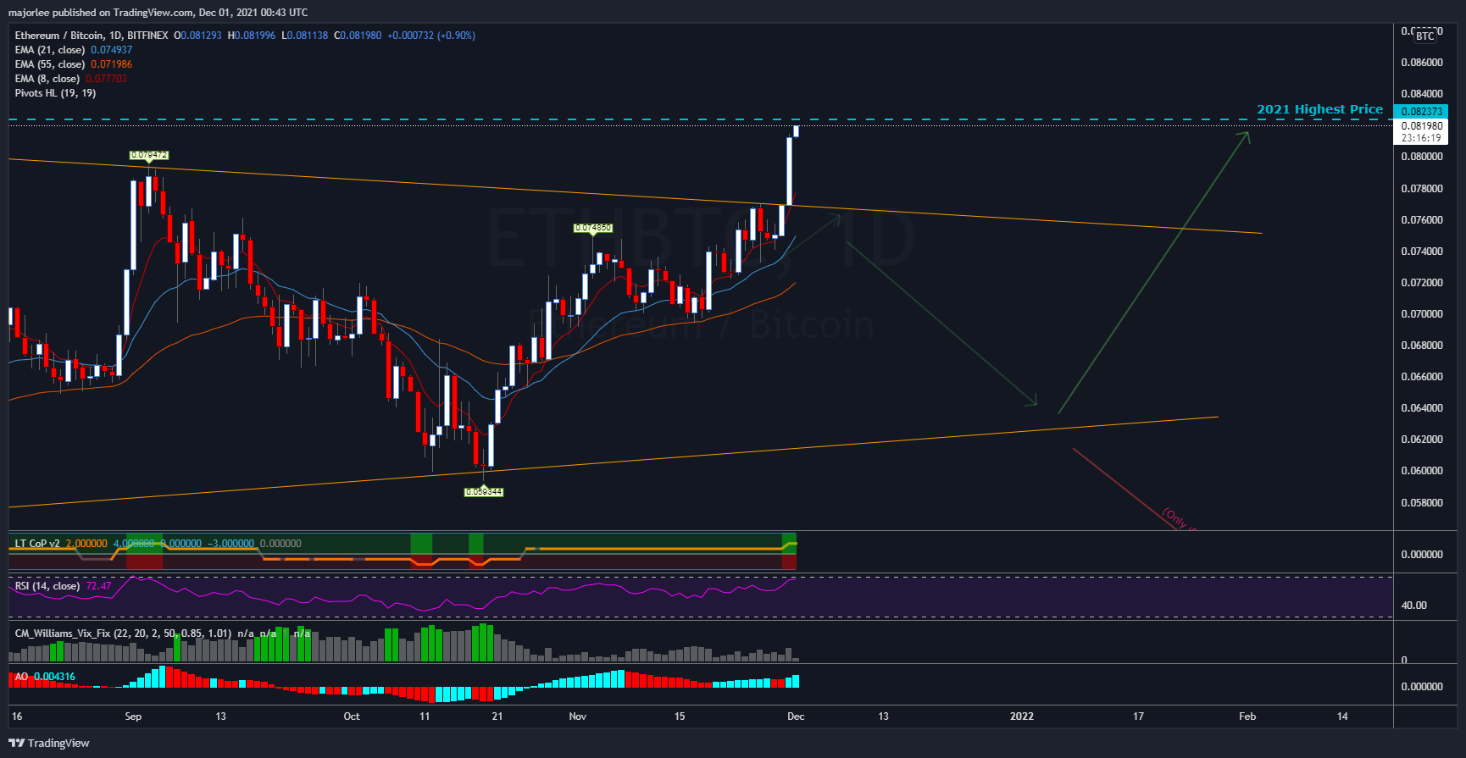This screenshot has height=758, width=1466.
Task: Click the 0.064000 price axis label
Action: tap(1422, 408)
